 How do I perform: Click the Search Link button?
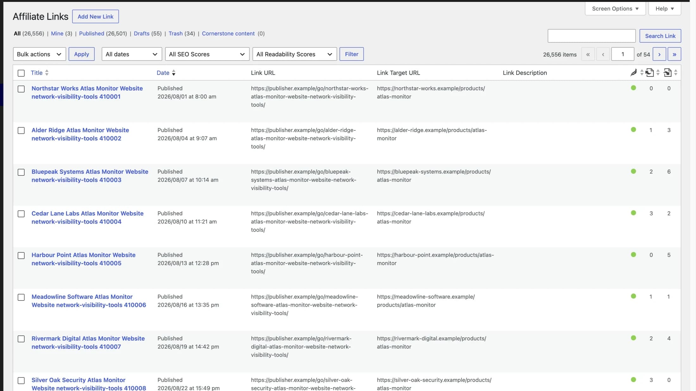tap(660, 36)
